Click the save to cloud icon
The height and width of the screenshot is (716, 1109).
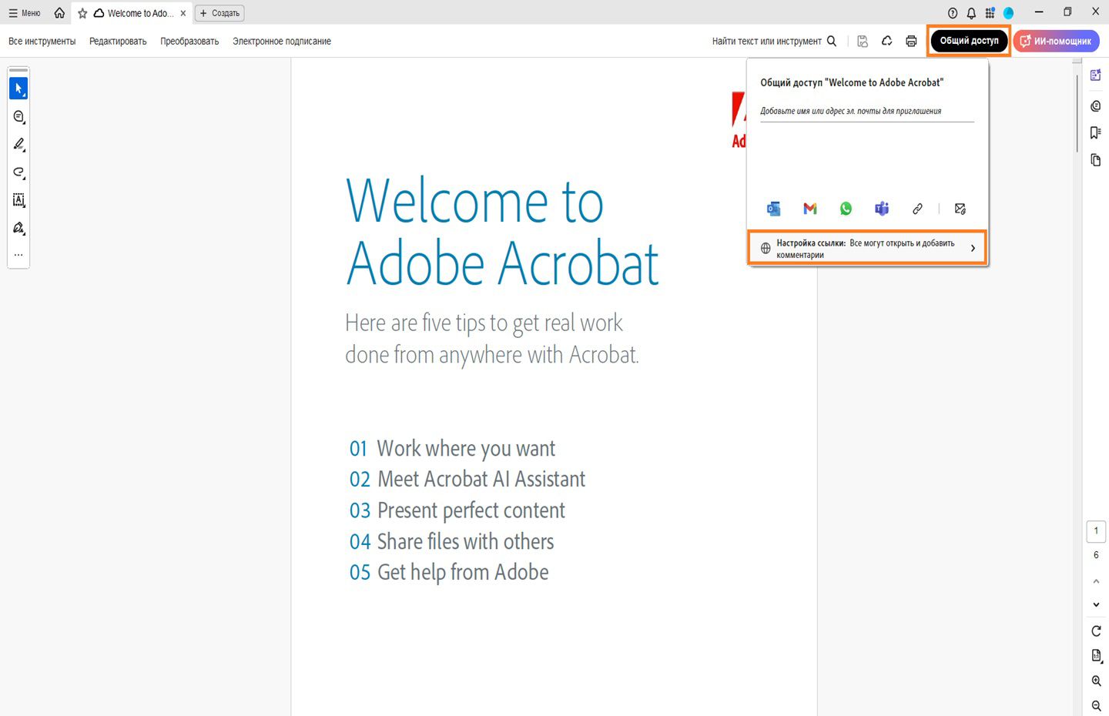pyautogui.click(x=863, y=42)
